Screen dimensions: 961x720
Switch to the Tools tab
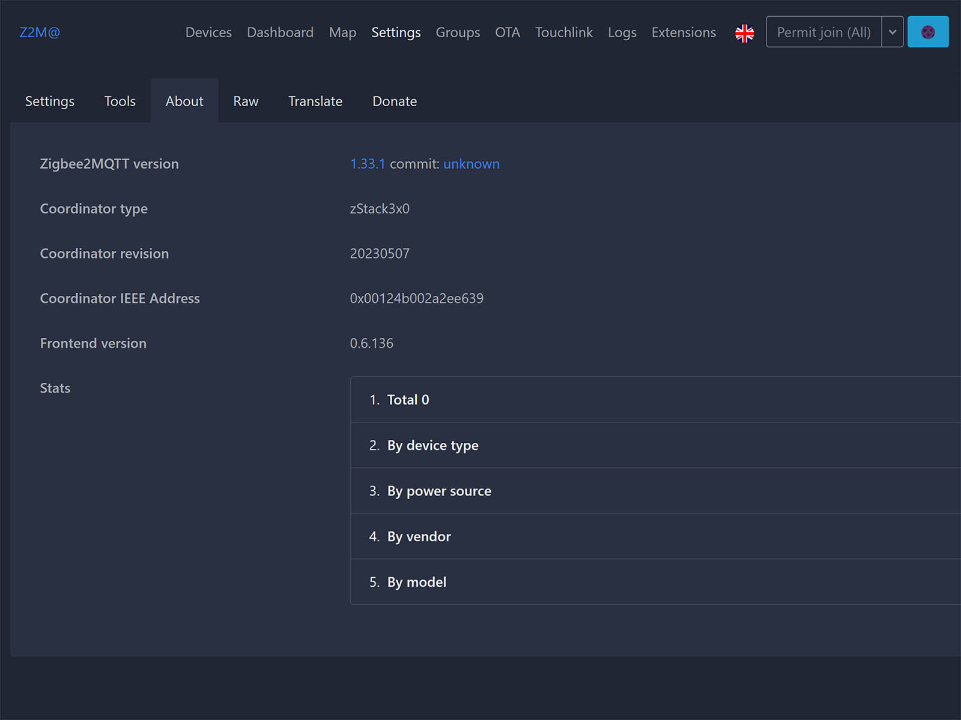click(120, 101)
